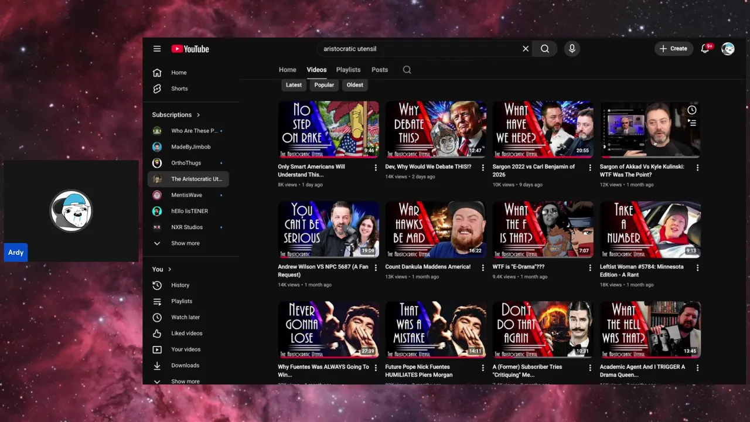Sort videos by Popular
750x422 pixels.
(x=324, y=85)
